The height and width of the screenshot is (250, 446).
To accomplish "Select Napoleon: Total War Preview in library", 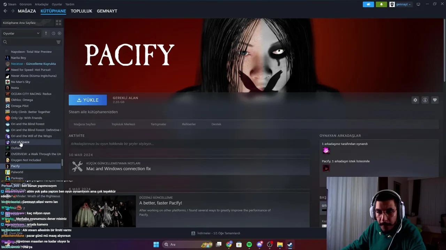I will (31, 52).
